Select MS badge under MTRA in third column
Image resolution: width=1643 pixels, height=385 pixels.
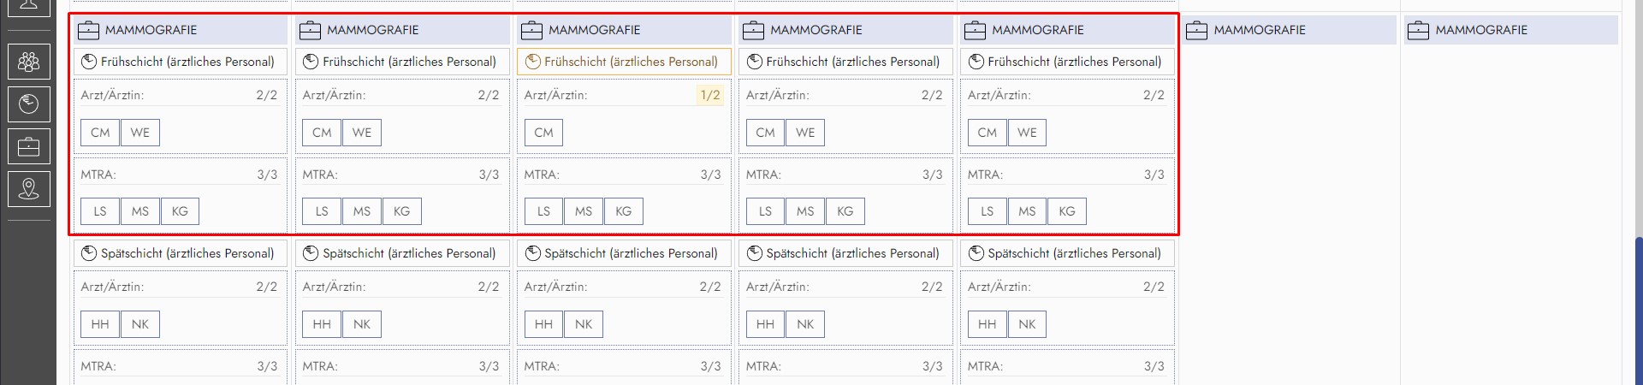coord(584,211)
